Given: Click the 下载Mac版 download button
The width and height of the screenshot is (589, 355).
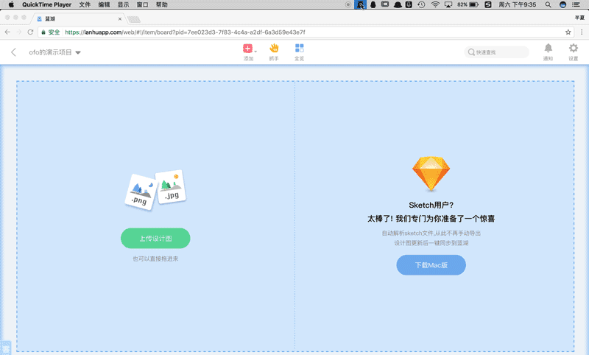Looking at the screenshot, I should [x=431, y=265].
